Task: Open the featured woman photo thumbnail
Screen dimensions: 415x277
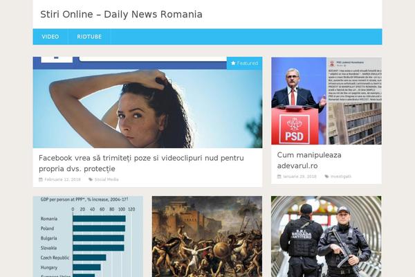Action: coord(148,102)
